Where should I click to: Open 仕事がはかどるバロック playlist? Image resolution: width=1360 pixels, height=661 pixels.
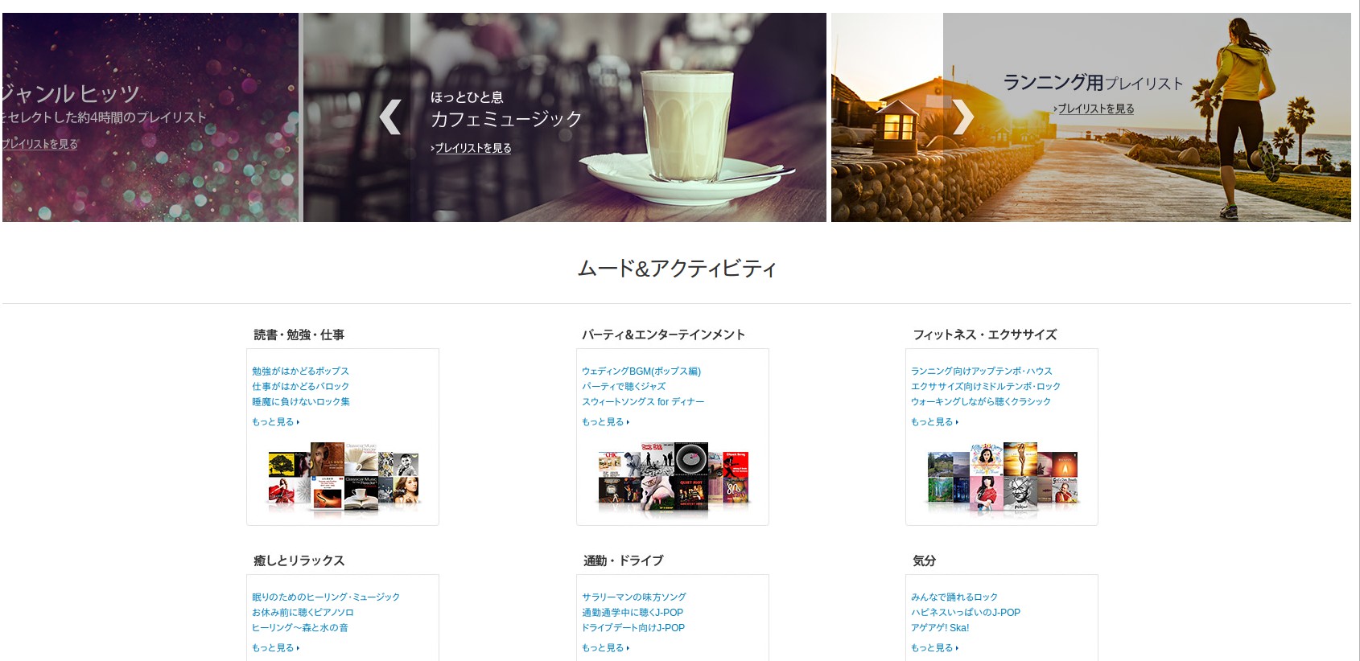[x=300, y=386]
